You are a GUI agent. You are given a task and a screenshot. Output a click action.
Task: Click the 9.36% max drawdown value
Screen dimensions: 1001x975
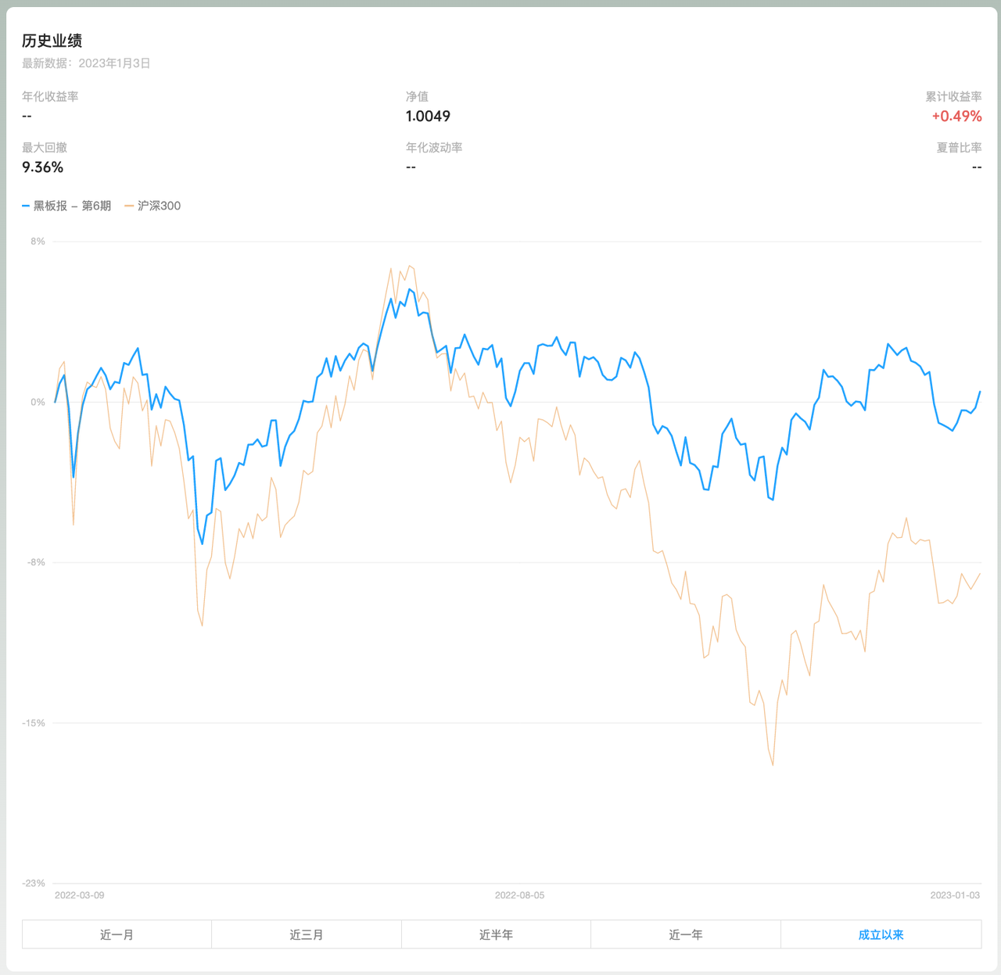42,167
